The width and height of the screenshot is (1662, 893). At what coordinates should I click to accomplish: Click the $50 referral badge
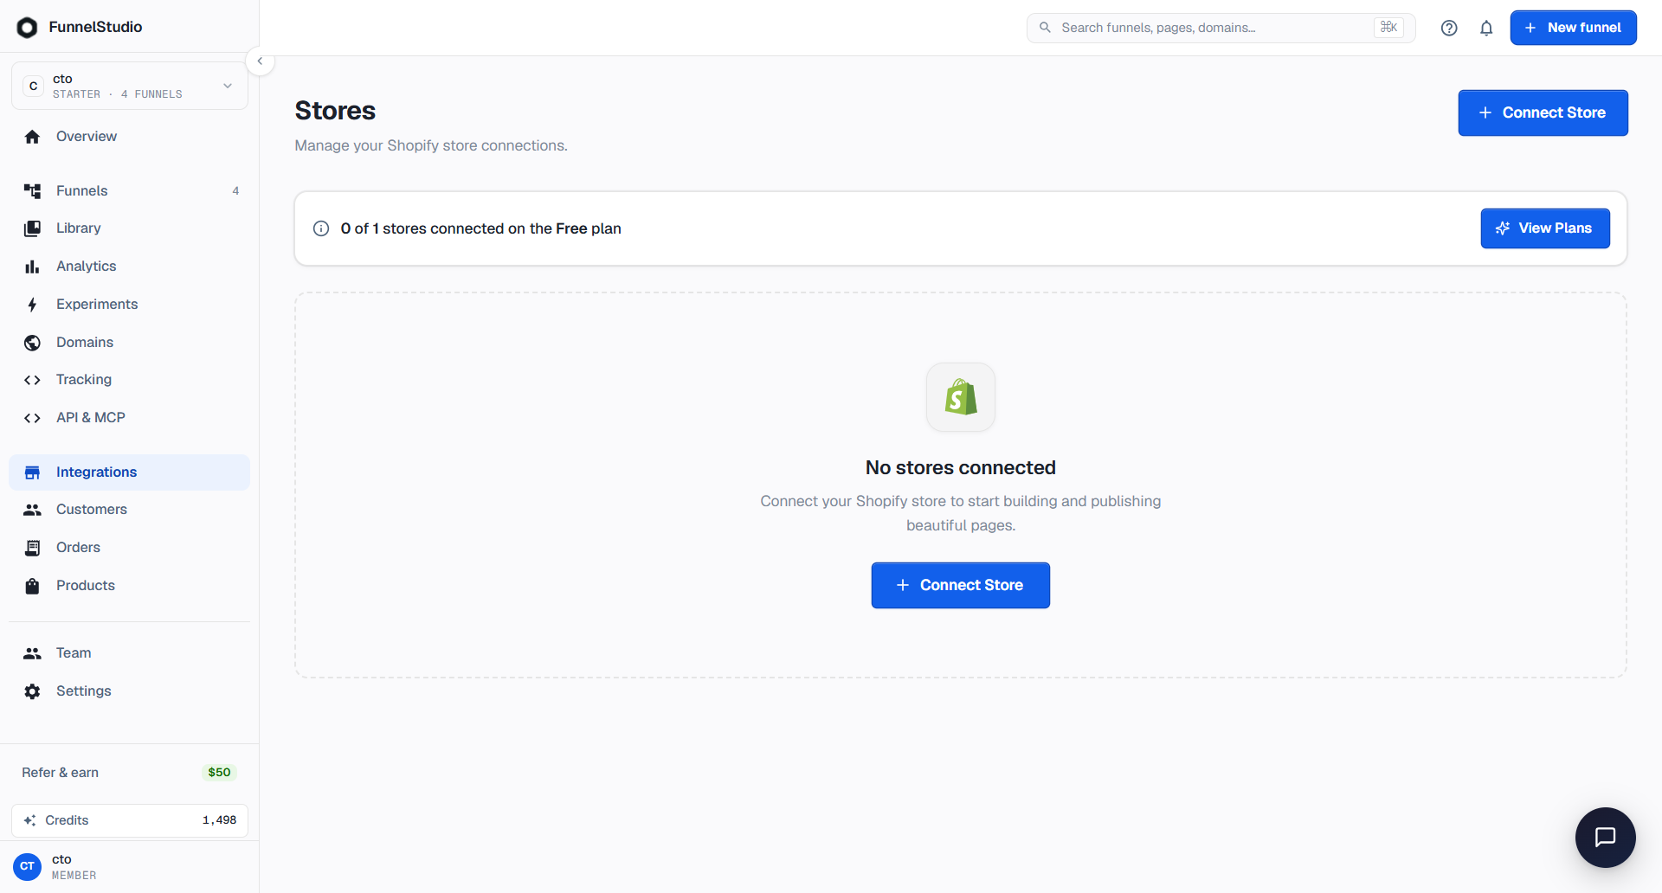click(219, 773)
